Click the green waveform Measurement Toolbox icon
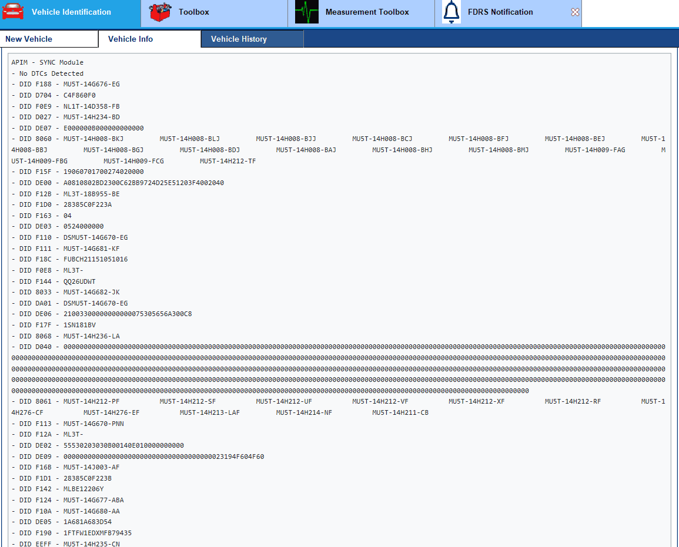679x547 pixels. [306, 12]
